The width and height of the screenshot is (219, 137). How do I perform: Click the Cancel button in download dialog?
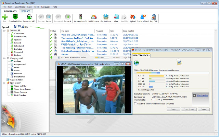pos(204,109)
